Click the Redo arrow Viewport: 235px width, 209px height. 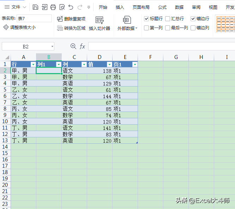(x=80, y=7)
